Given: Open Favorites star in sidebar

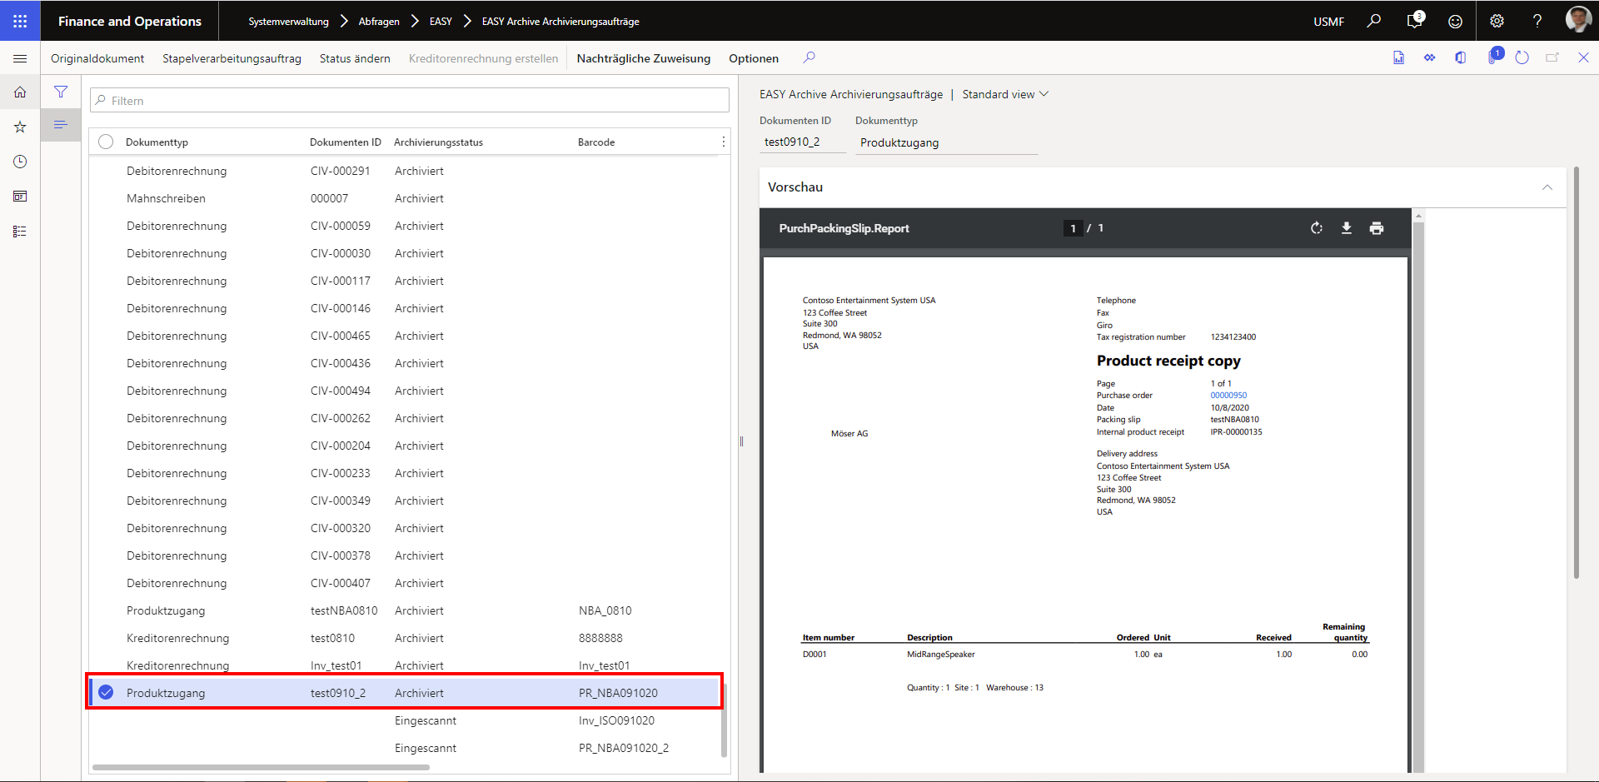Looking at the screenshot, I should coord(20,127).
